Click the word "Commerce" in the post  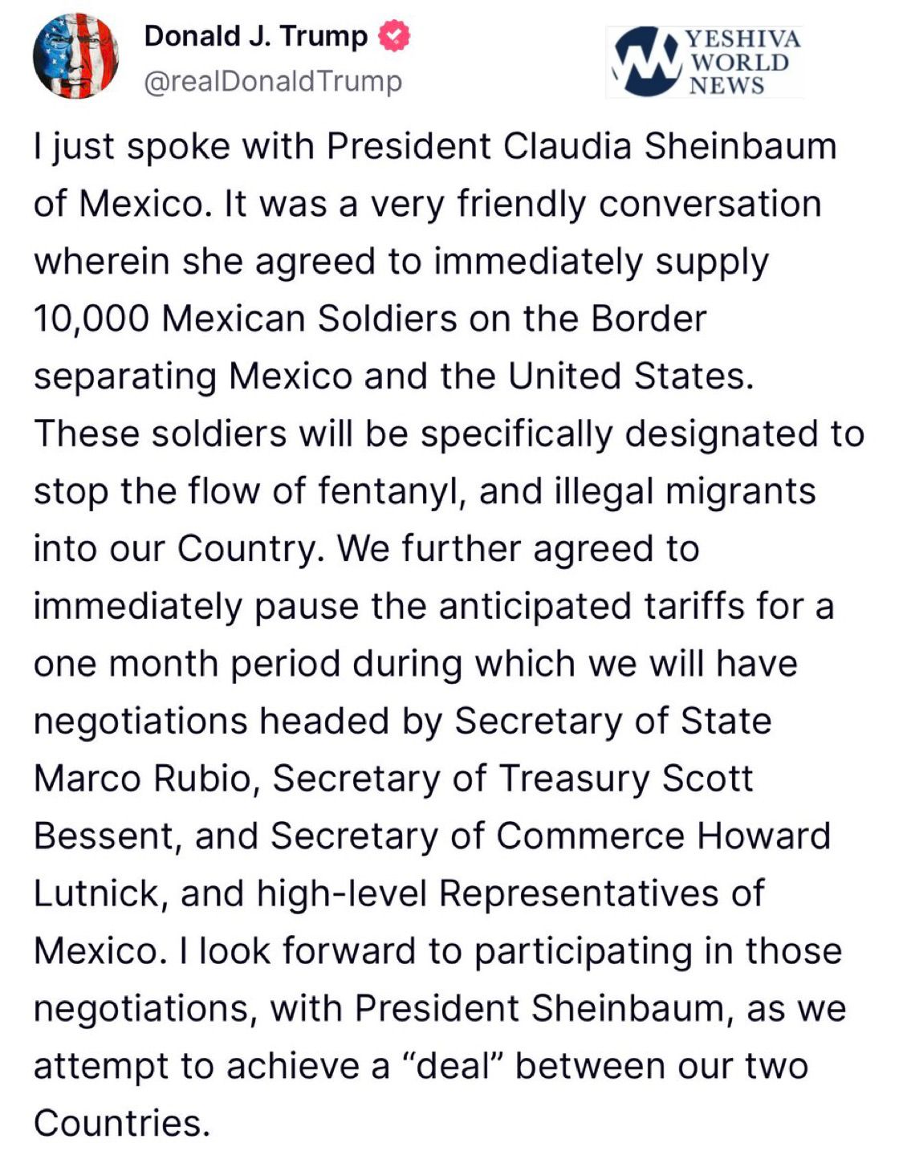click(x=589, y=836)
